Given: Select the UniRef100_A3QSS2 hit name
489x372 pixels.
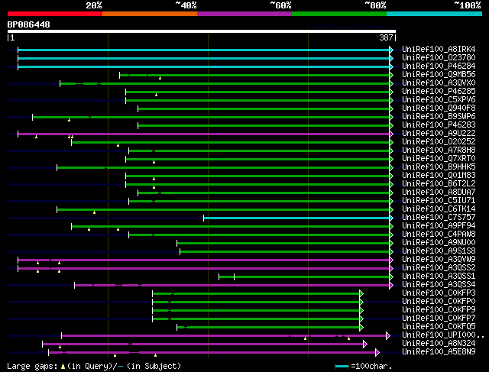Looking at the screenshot, I should click(x=439, y=268).
